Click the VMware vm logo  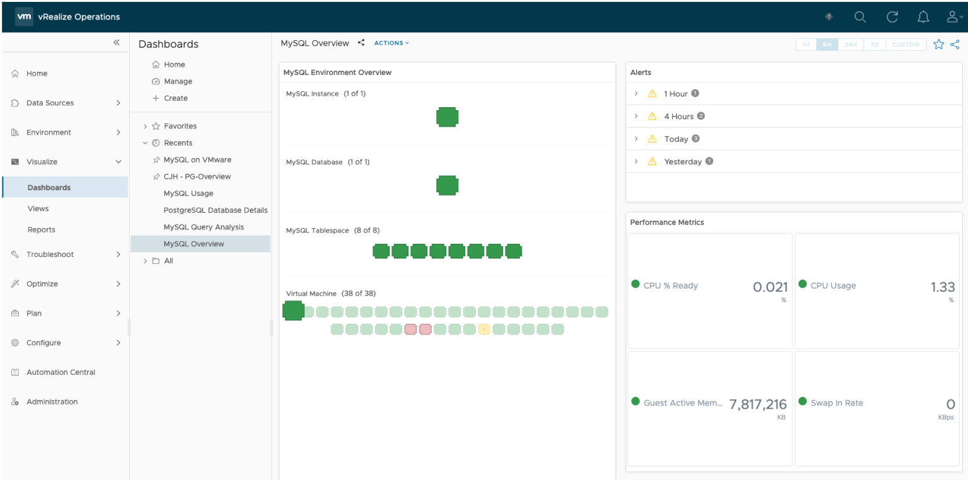(x=24, y=17)
